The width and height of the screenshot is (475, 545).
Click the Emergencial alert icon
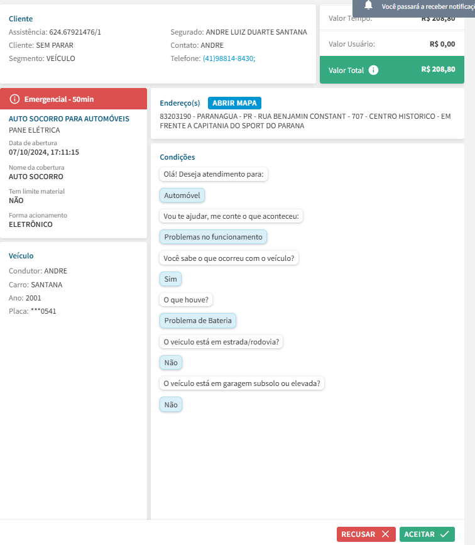point(15,99)
